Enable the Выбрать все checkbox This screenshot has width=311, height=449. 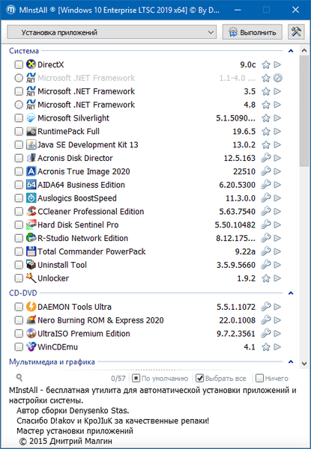199,378
